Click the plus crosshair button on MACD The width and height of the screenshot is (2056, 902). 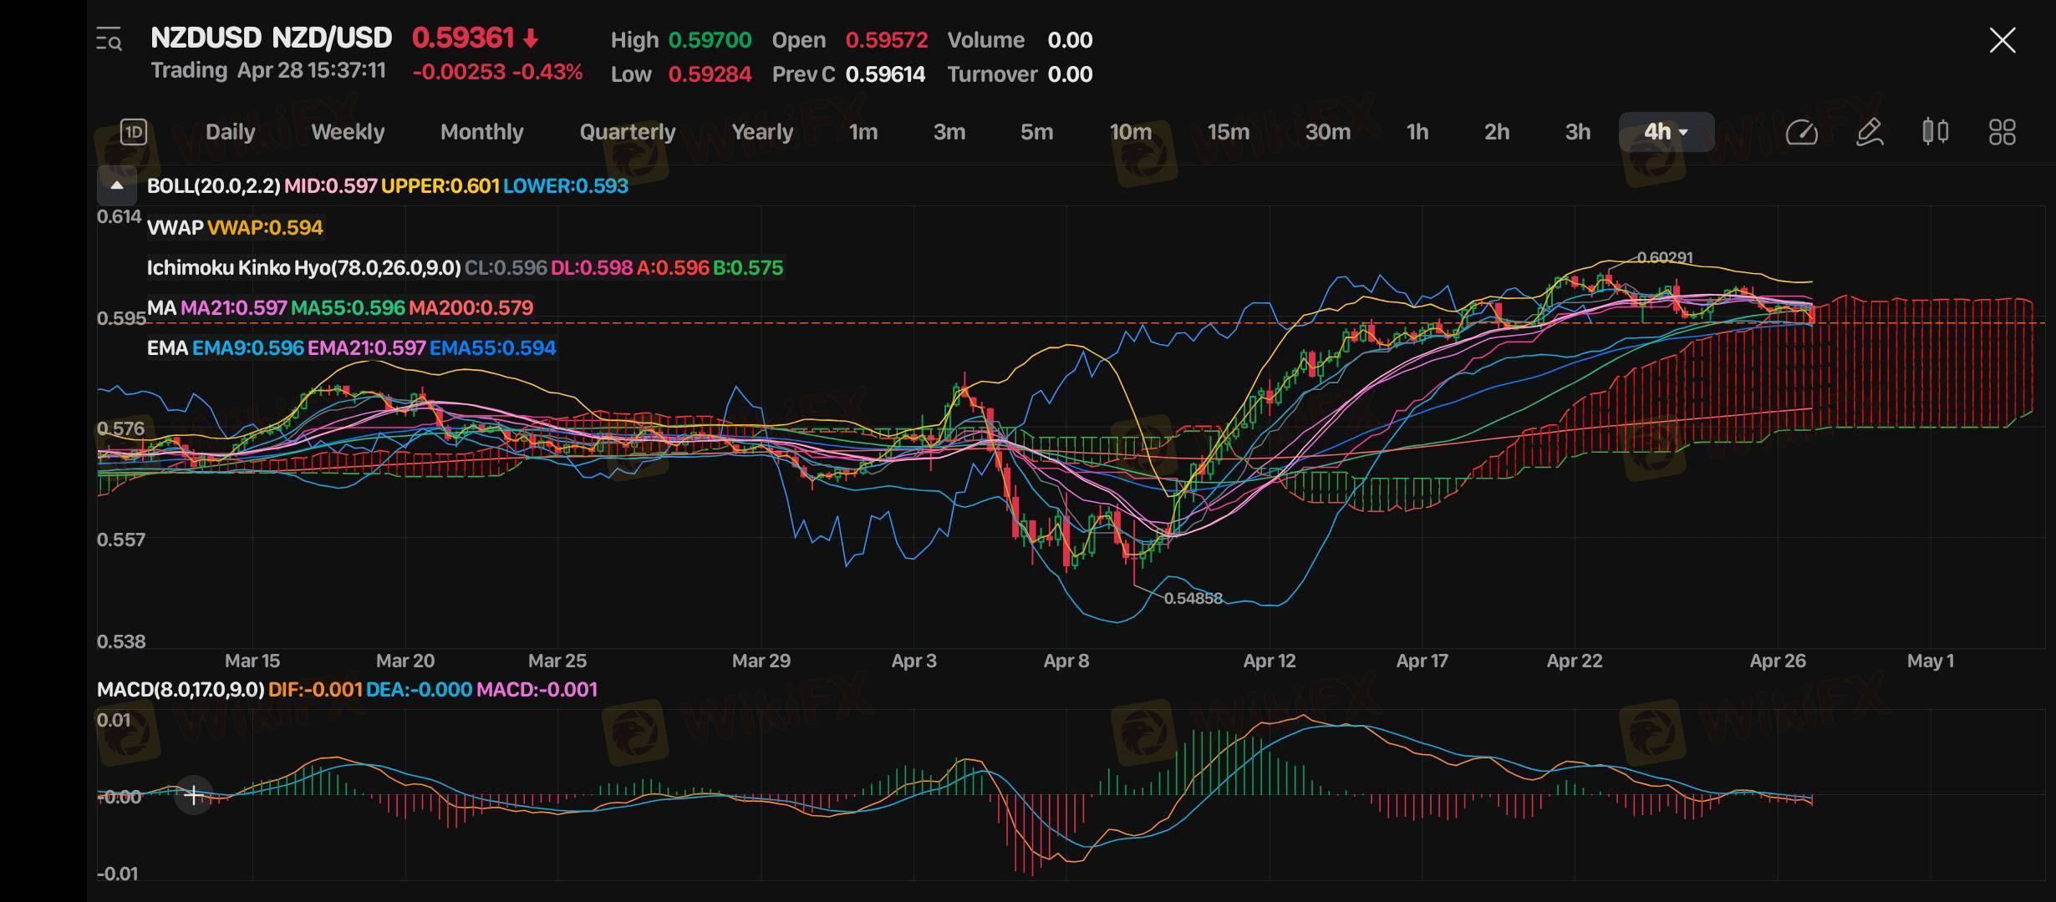[193, 795]
